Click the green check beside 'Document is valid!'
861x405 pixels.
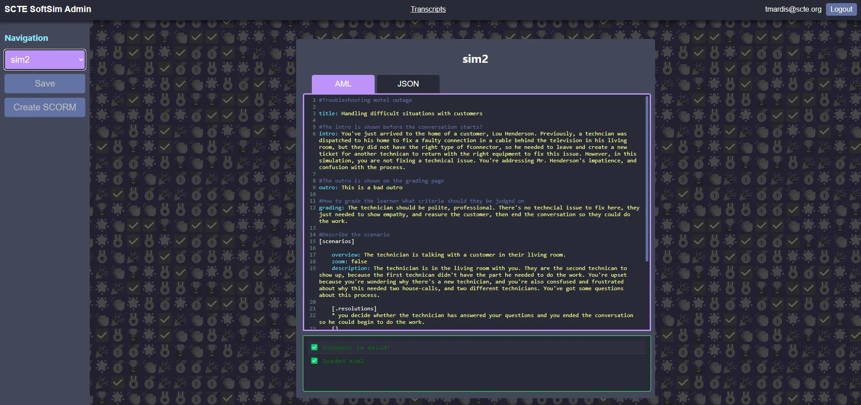pyautogui.click(x=315, y=347)
